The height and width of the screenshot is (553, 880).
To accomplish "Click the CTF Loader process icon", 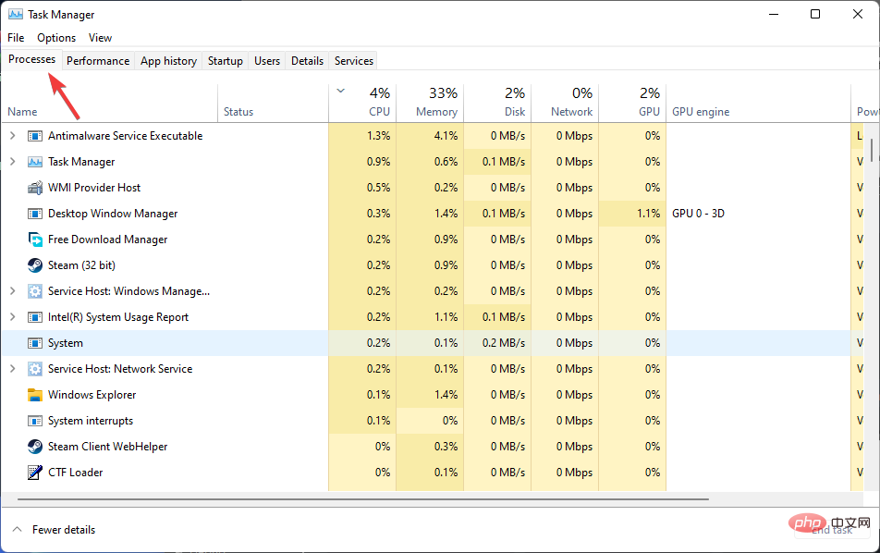I will [34, 472].
